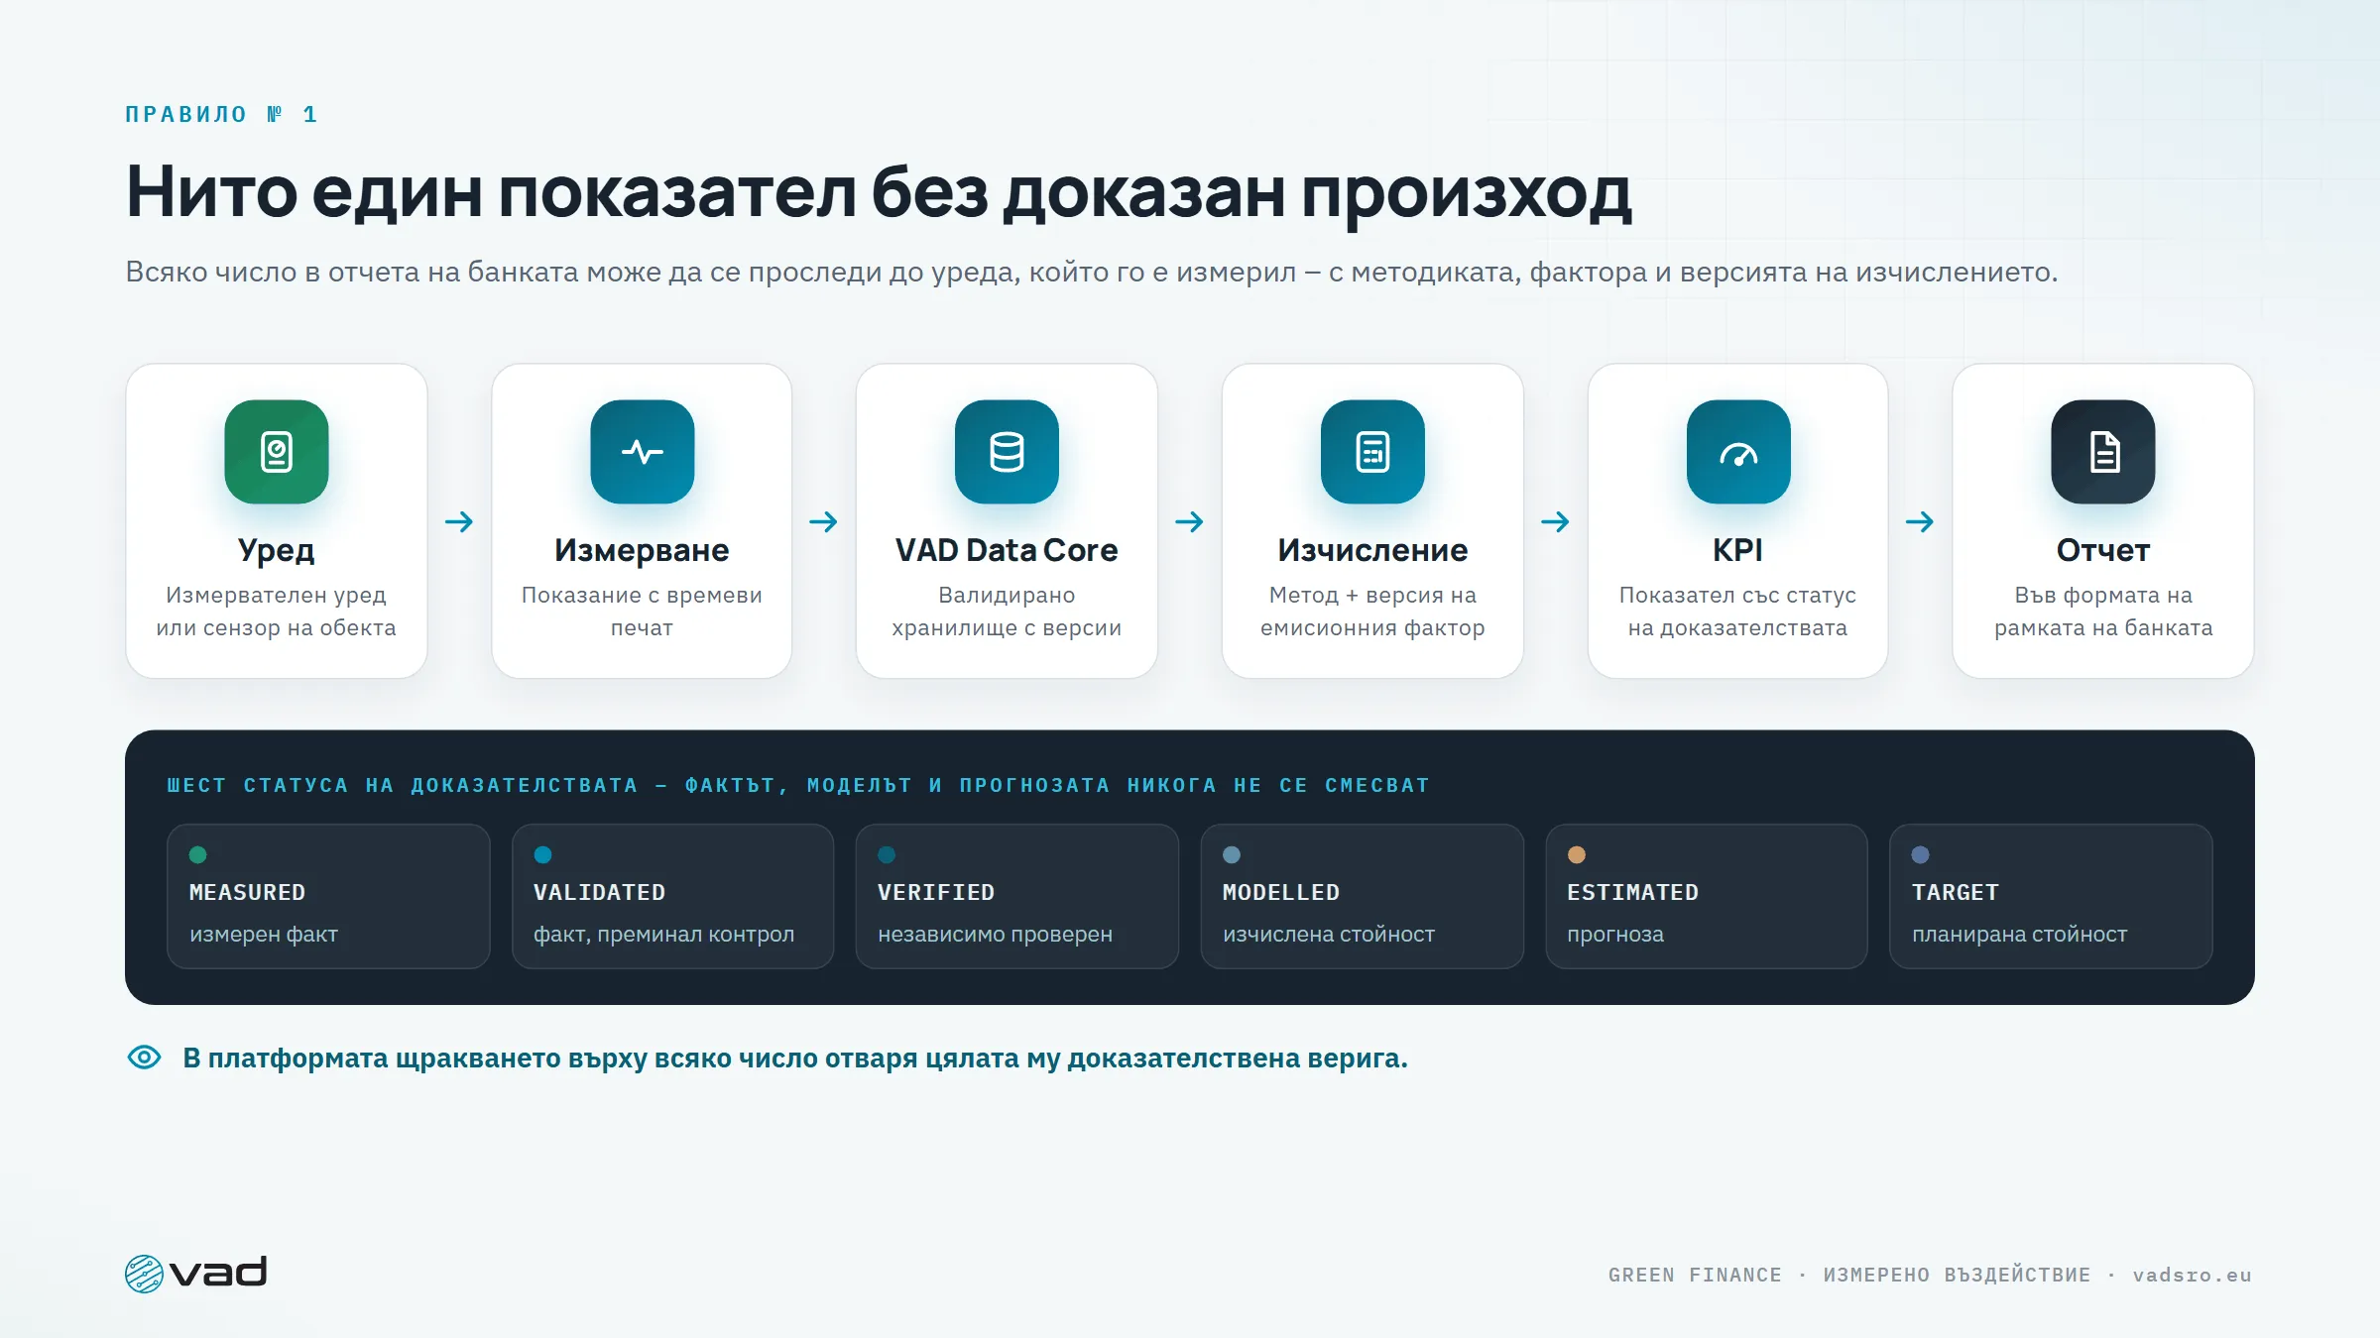Viewport: 2380px width, 1338px height.
Task: Click the Измерване card title
Action: (642, 550)
